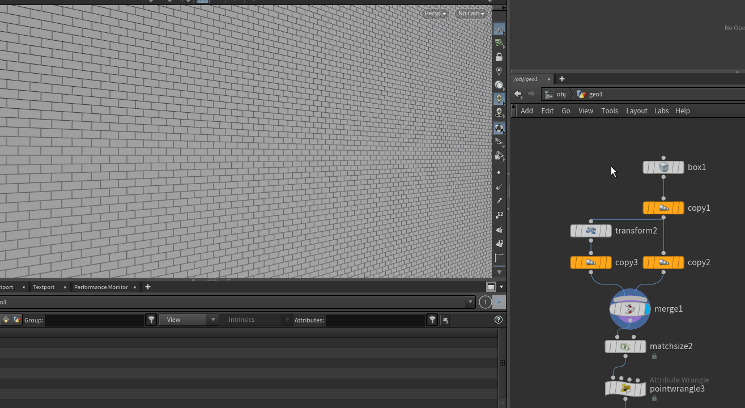Select the merge1 node
This screenshot has width=745, height=408.
(630, 309)
